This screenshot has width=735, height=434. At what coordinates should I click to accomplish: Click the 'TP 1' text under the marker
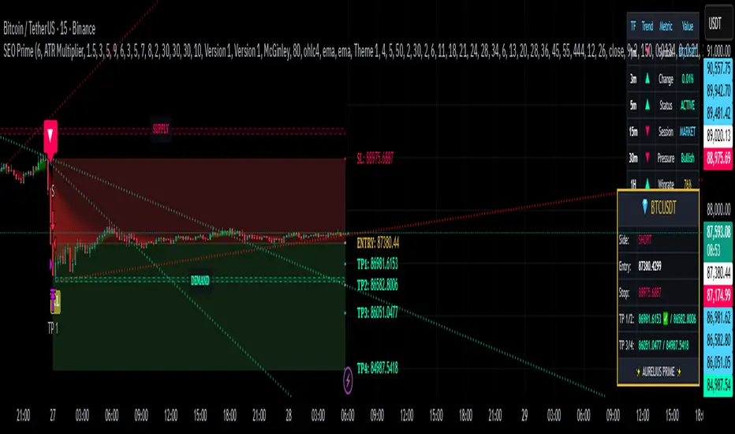pyautogui.click(x=53, y=329)
